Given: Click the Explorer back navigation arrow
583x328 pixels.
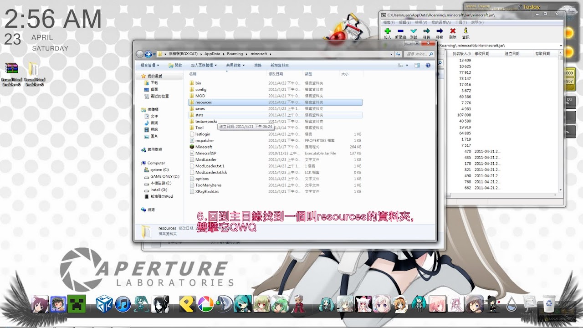Looking at the screenshot, I should pos(140,54).
